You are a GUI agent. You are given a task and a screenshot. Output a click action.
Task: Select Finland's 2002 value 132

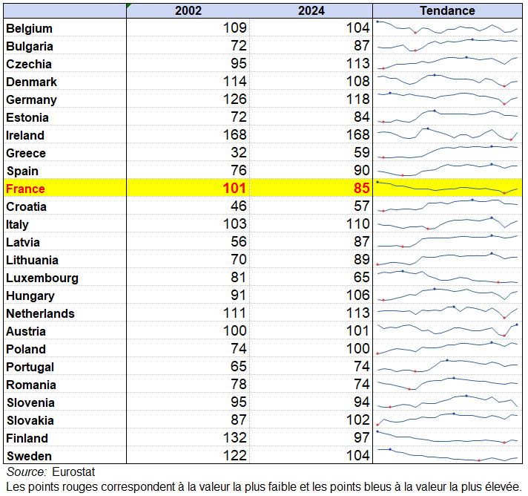click(234, 437)
